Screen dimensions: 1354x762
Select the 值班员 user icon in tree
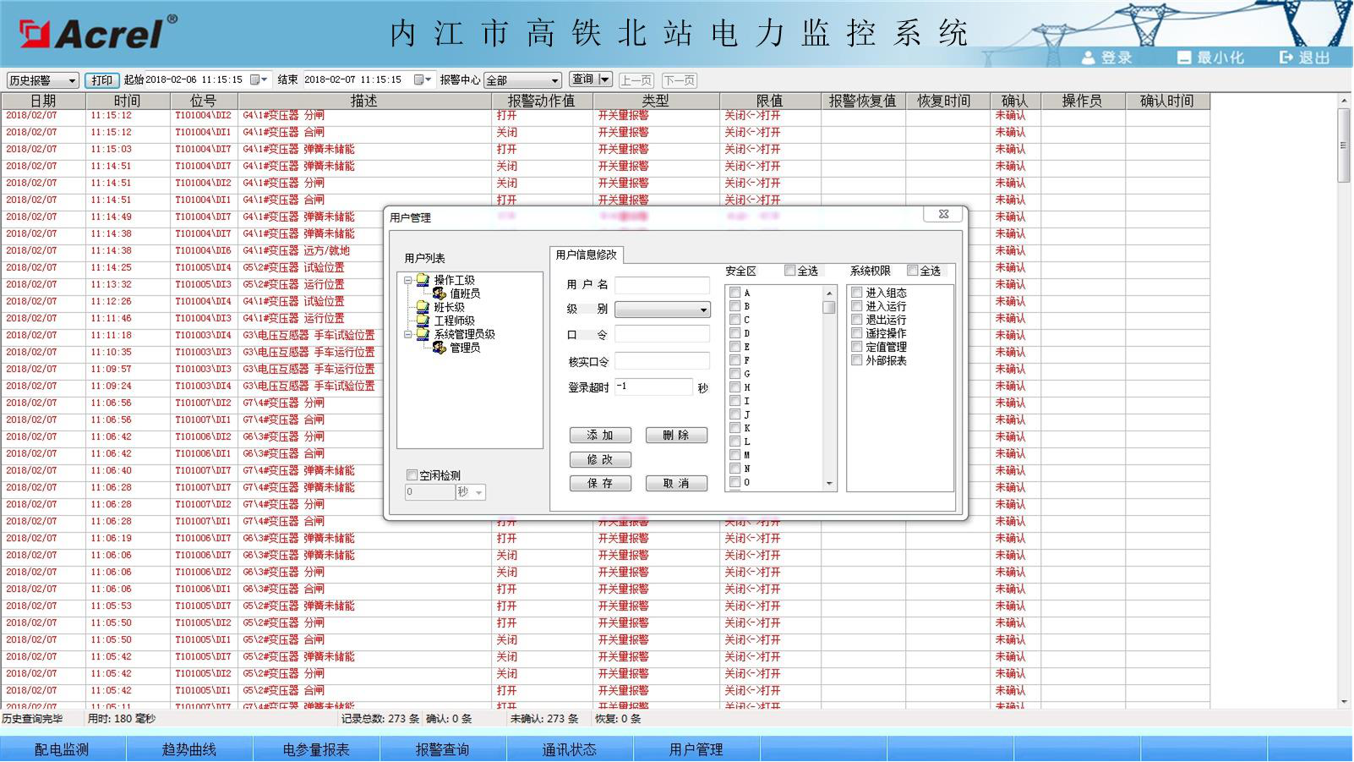point(440,293)
